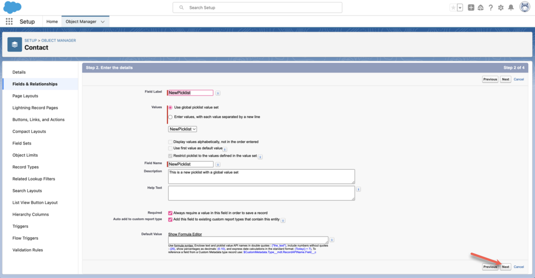The height and width of the screenshot is (278, 535).
Task: Click info icon next to Field Name
Action: click(x=218, y=164)
